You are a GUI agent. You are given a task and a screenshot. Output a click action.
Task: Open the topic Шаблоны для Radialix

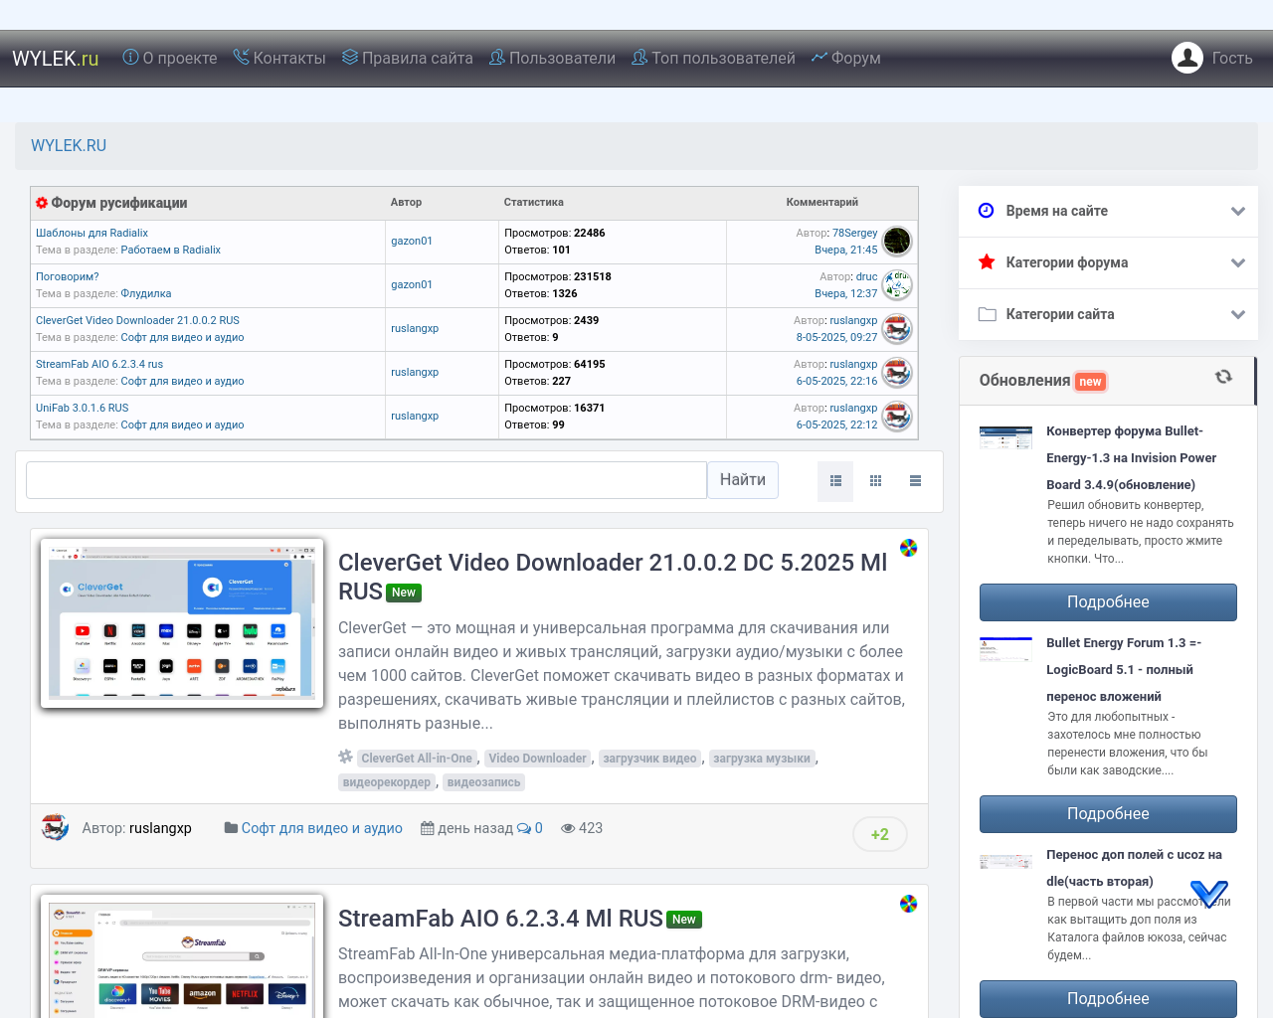(x=91, y=233)
